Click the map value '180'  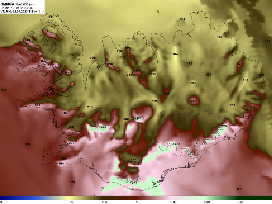pos(220,37)
